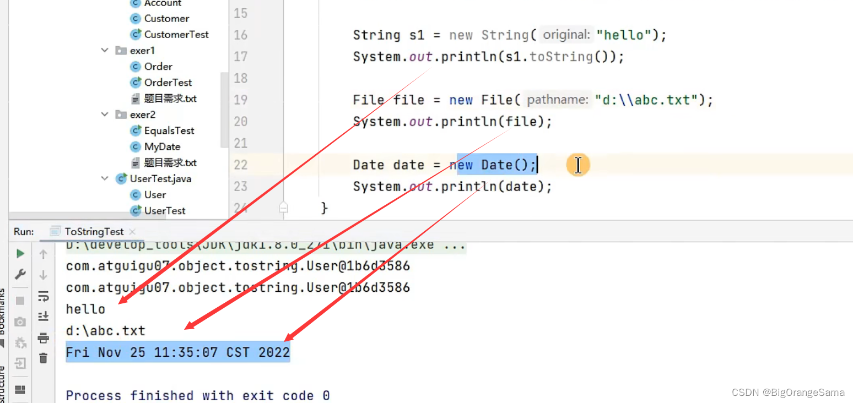853x403 pixels.
Task: Clear console output with the trash icon
Action: click(x=43, y=358)
